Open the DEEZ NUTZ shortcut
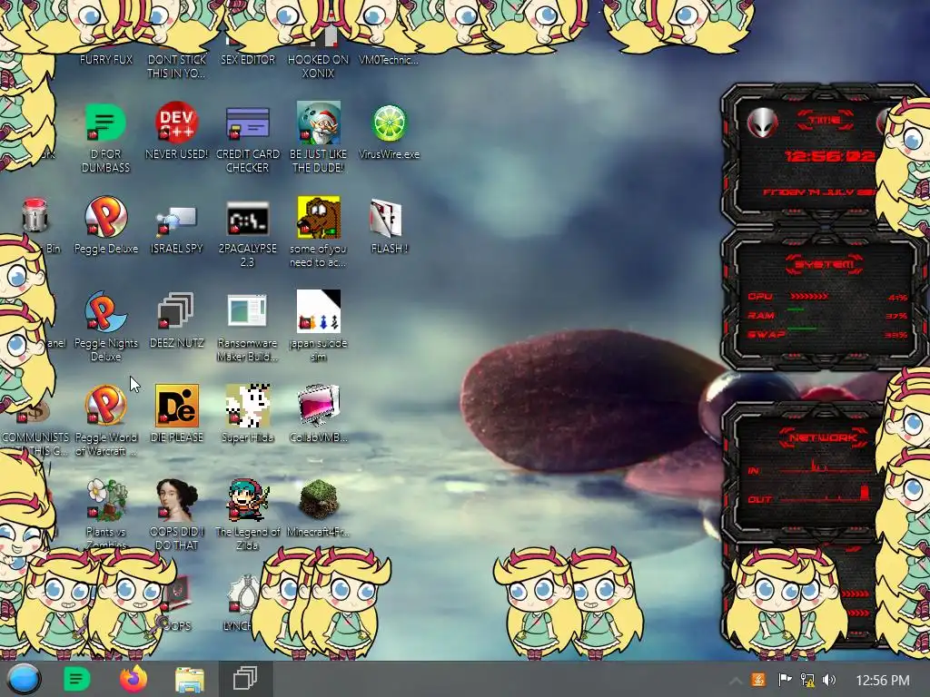Viewport: 930px width, 697px height. tap(176, 312)
